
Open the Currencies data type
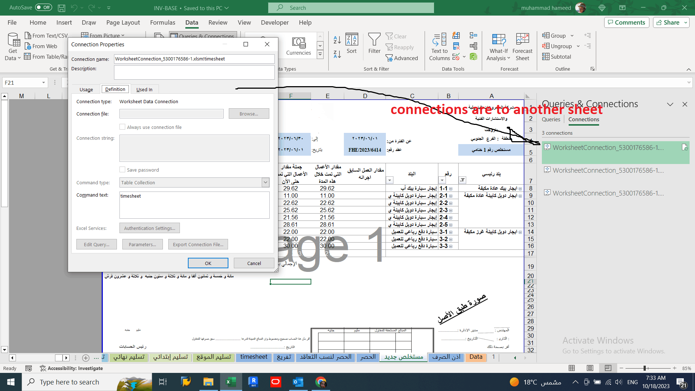tap(299, 46)
